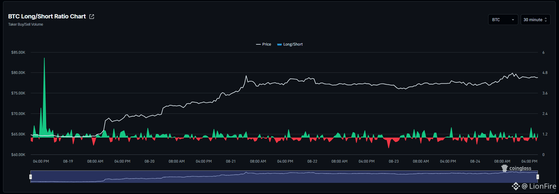
Task: Click the range navigator mini chart
Action: [284, 177]
